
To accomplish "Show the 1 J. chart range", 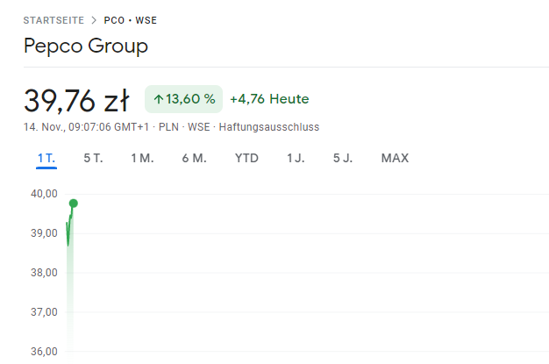I will coord(296,159).
